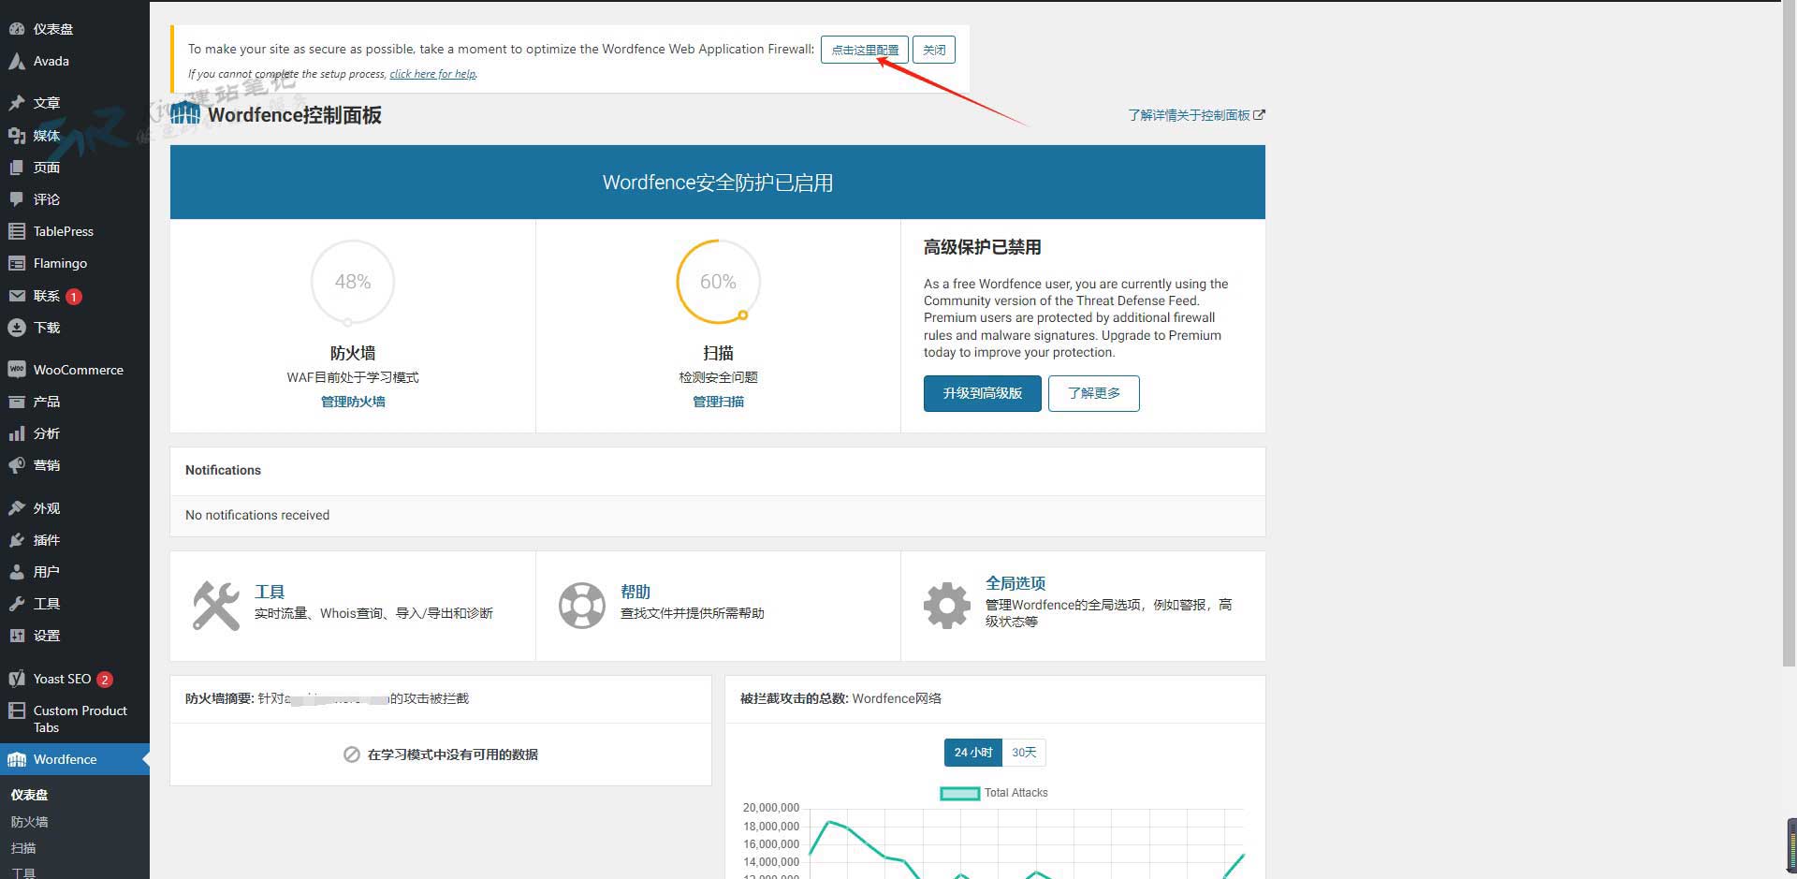Viewport: 1797px width, 879px height.
Task: Click the 联系 envelope icon
Action: tap(17, 296)
